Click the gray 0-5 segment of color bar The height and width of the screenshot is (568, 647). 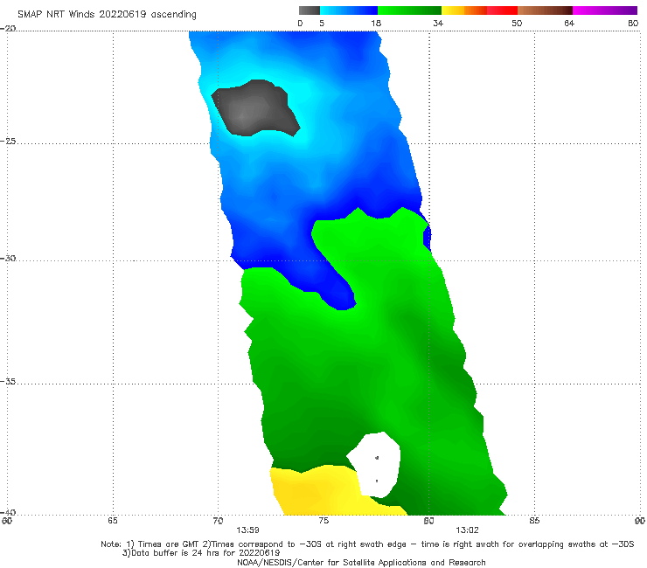coord(310,10)
